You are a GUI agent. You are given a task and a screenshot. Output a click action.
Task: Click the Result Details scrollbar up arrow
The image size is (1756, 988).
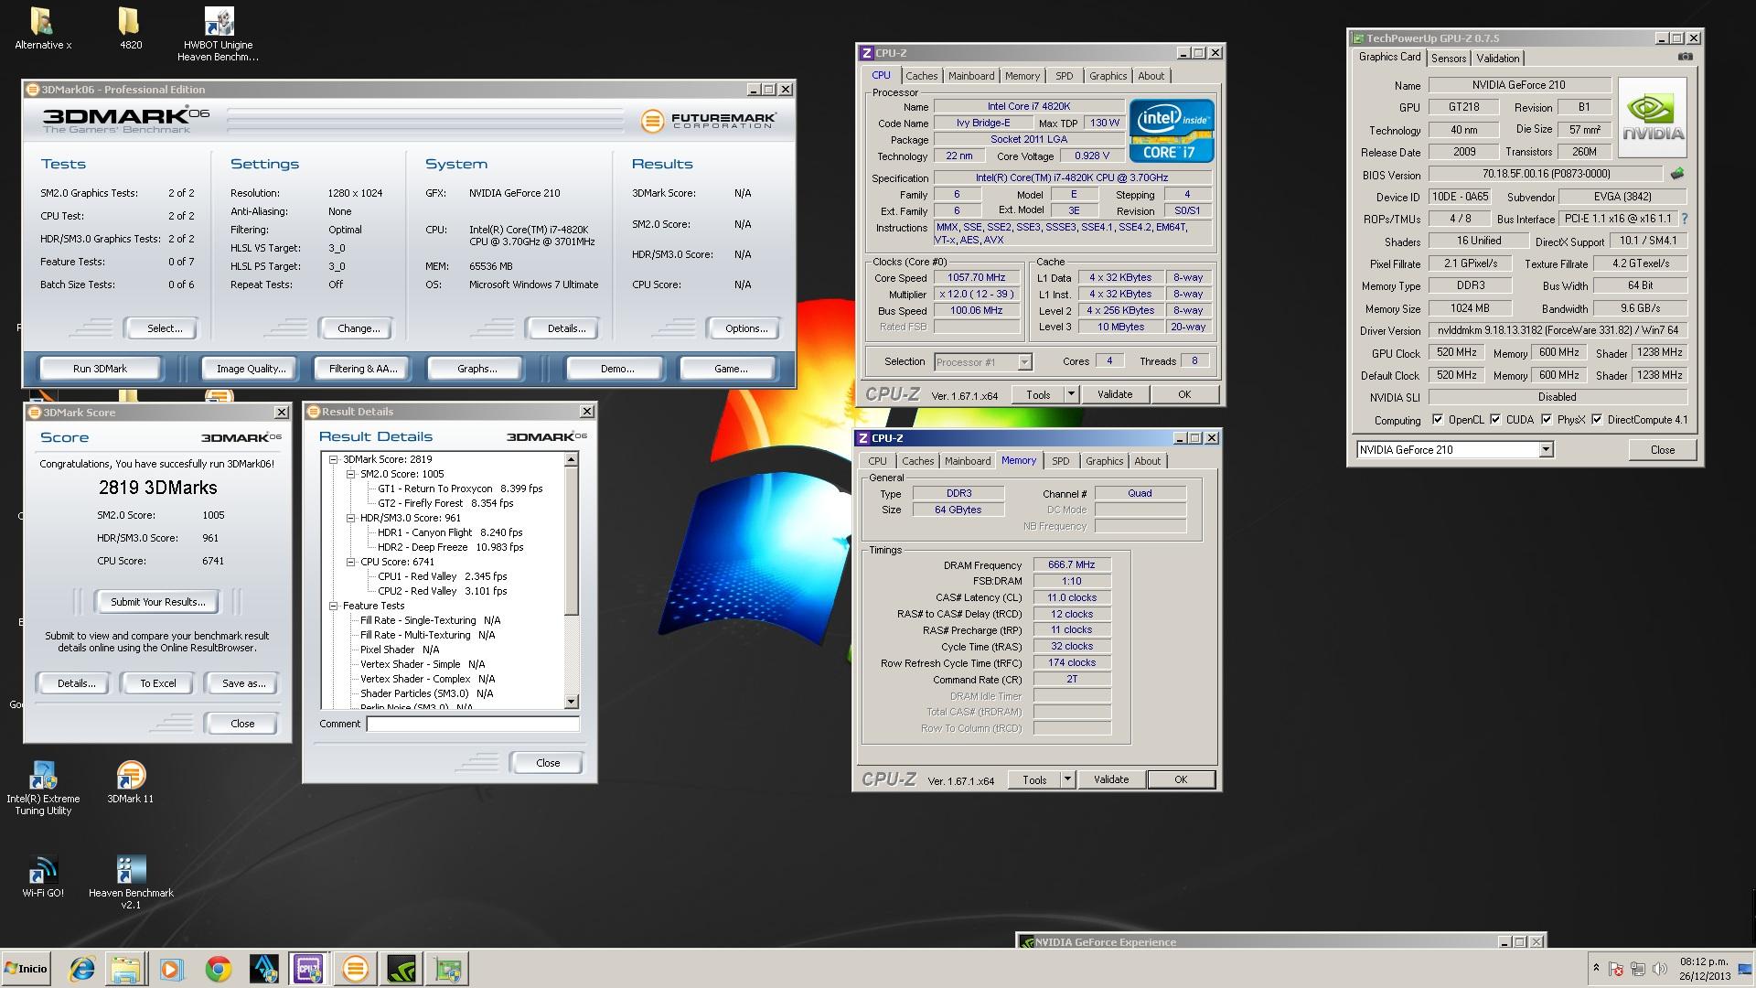click(572, 459)
